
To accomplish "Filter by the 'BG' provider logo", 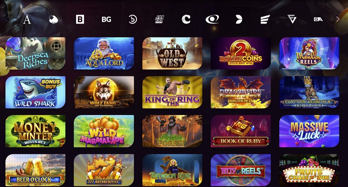I will tap(106, 19).
